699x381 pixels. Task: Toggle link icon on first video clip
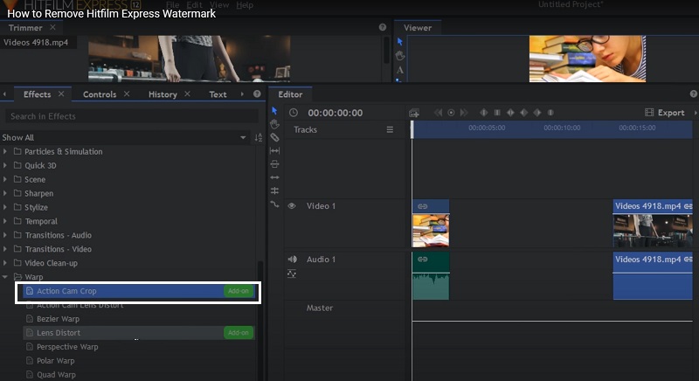coord(423,206)
